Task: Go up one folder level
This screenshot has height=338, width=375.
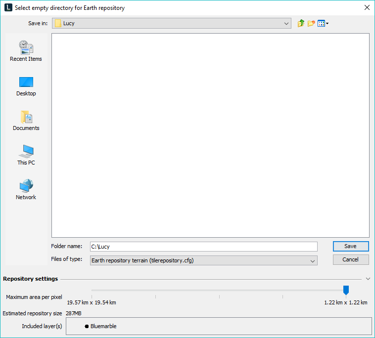Action: [x=301, y=23]
